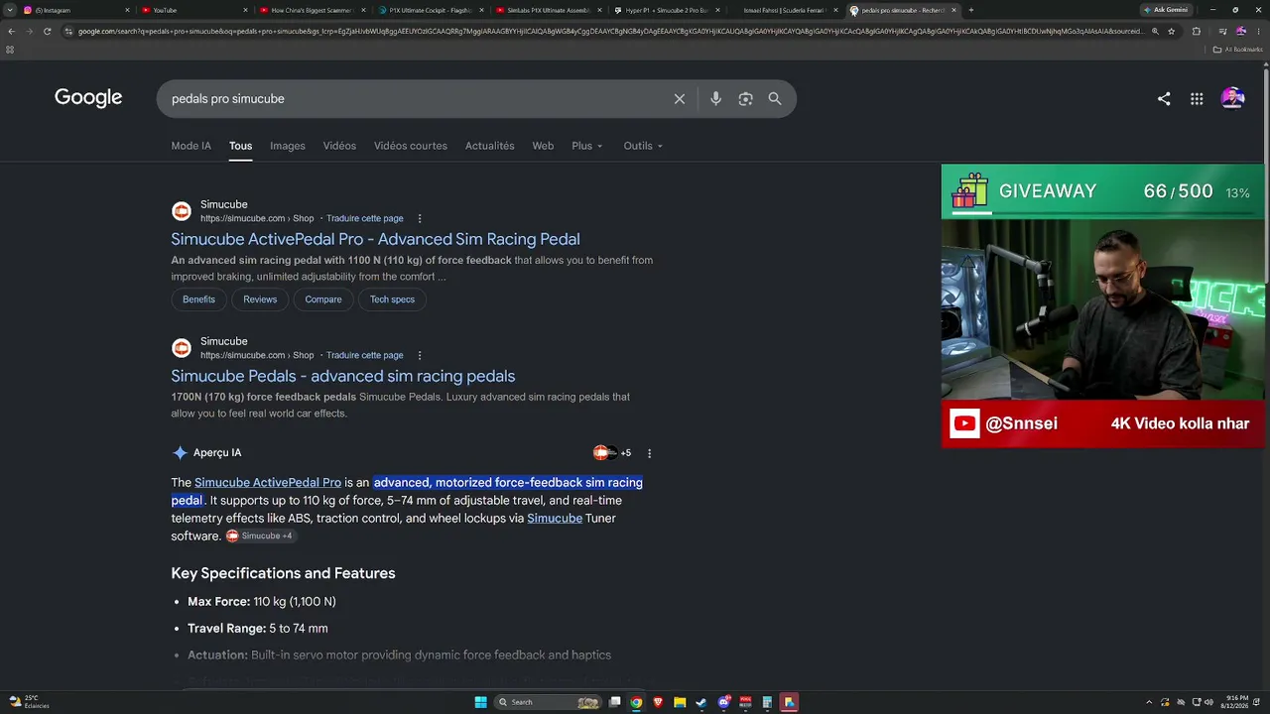The height and width of the screenshot is (714, 1270).
Task: Open Steam from the taskbar
Action: (701, 702)
